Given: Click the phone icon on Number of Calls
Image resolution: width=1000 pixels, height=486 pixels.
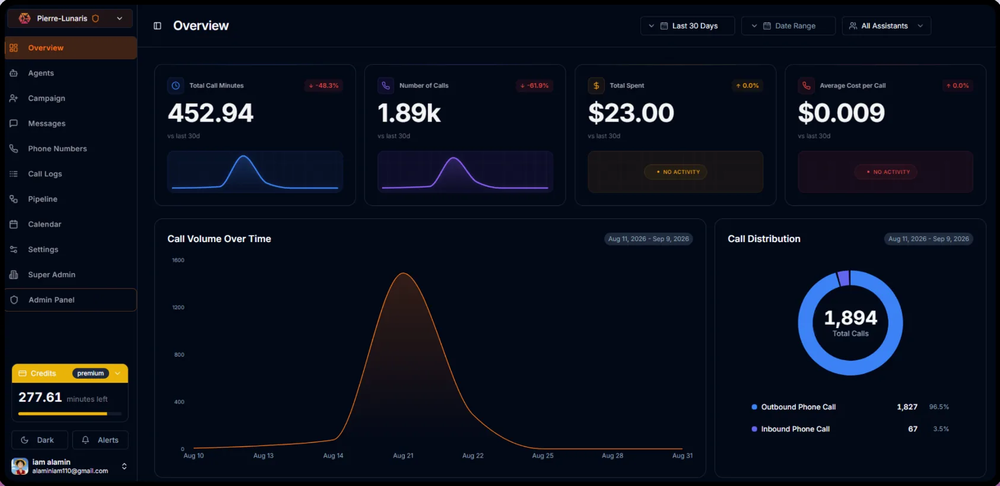Looking at the screenshot, I should tap(386, 85).
